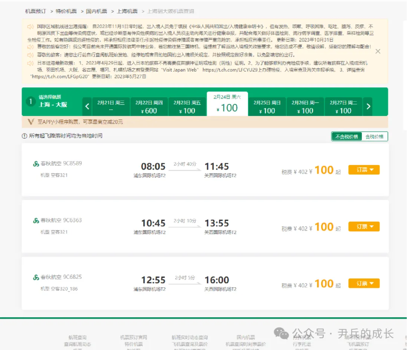Select the 不含税价格 price toggle
The height and width of the screenshot is (350, 407).
[347, 136]
